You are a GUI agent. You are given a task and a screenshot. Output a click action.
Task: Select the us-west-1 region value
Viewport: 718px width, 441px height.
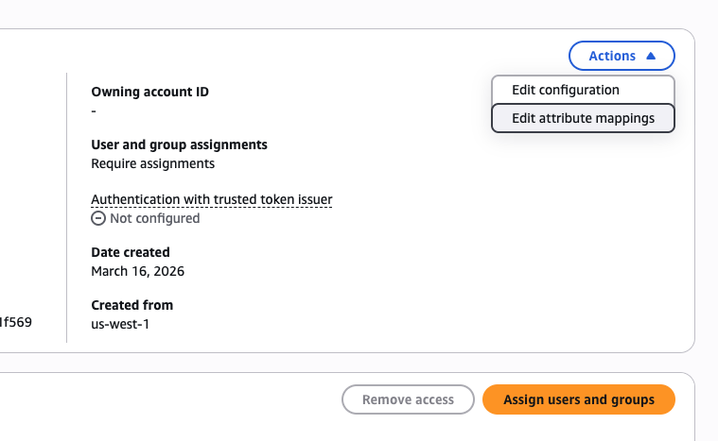(x=120, y=324)
